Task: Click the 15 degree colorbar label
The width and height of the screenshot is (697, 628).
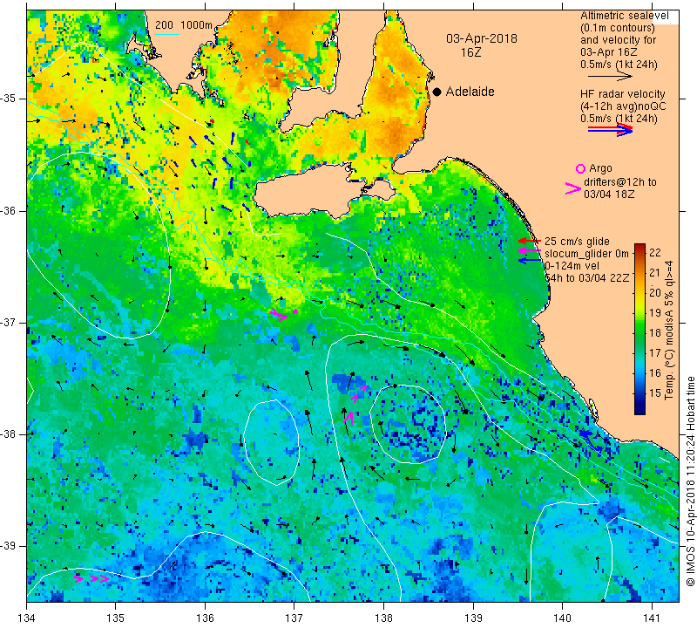Action: coord(655,393)
